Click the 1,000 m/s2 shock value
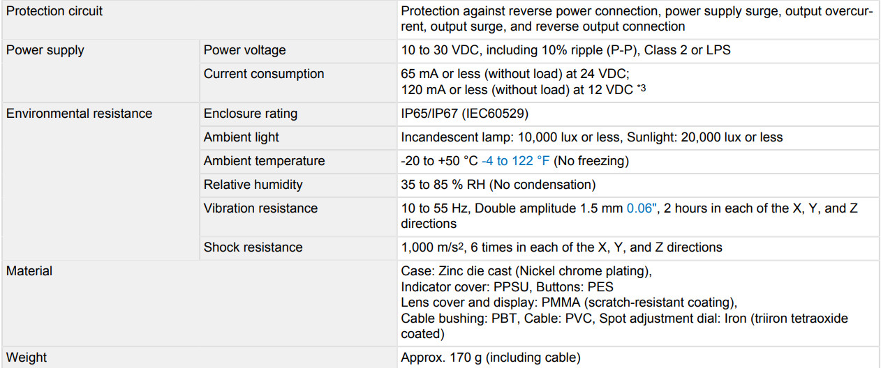Screen dimensions: 881x368 (433, 247)
